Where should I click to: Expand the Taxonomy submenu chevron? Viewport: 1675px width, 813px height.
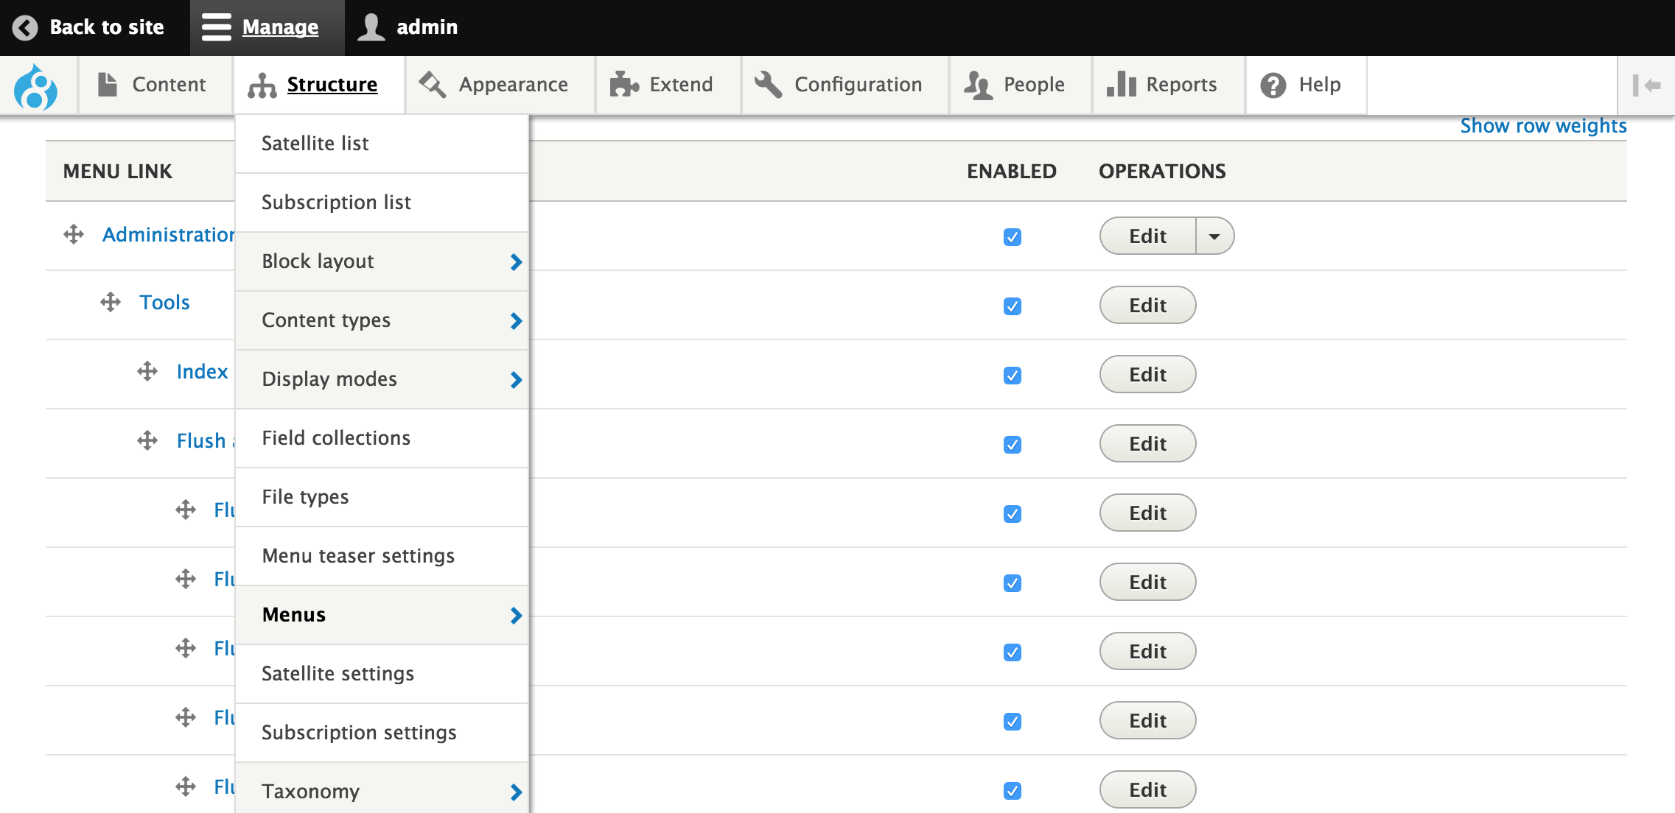click(x=516, y=792)
